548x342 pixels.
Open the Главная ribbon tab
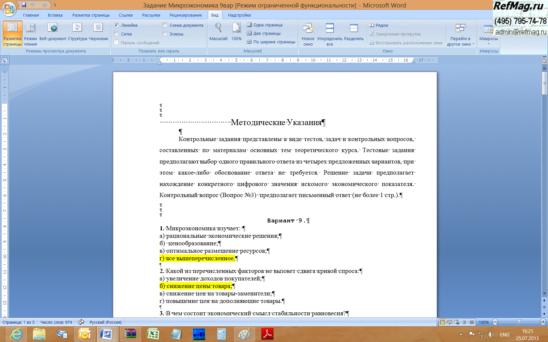[31, 15]
